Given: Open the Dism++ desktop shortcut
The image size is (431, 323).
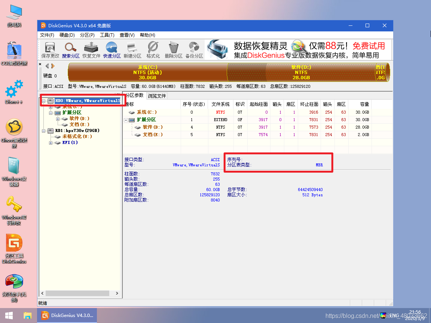Looking at the screenshot, I should [14, 92].
